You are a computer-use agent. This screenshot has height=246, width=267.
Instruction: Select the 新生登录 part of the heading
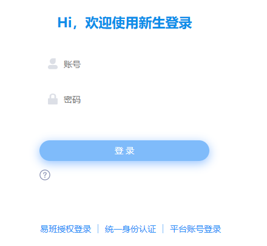tap(165, 22)
